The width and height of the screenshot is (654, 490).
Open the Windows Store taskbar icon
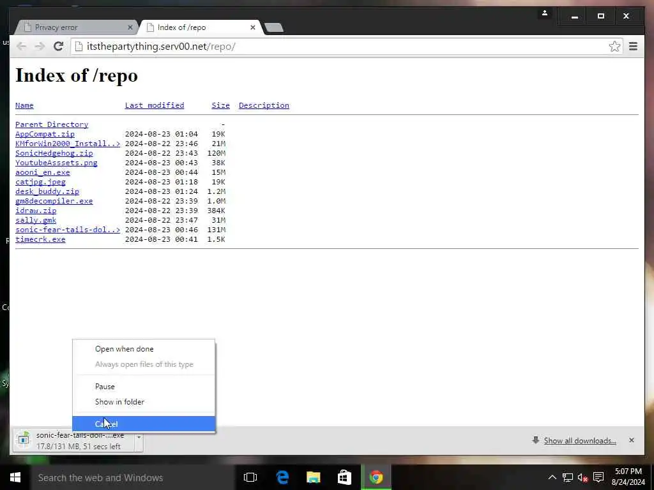point(344,477)
